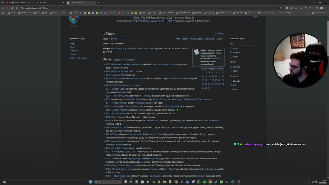Open Kaynağı değiştir tab

pyautogui.click(x=196, y=39)
